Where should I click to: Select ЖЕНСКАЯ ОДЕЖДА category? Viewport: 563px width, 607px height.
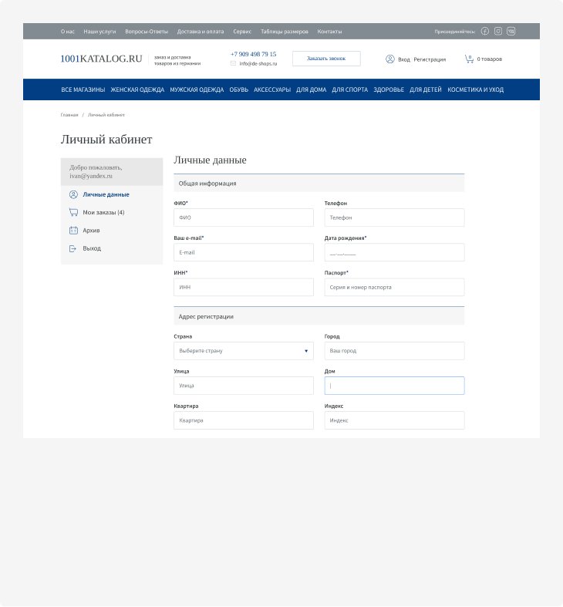click(x=137, y=89)
